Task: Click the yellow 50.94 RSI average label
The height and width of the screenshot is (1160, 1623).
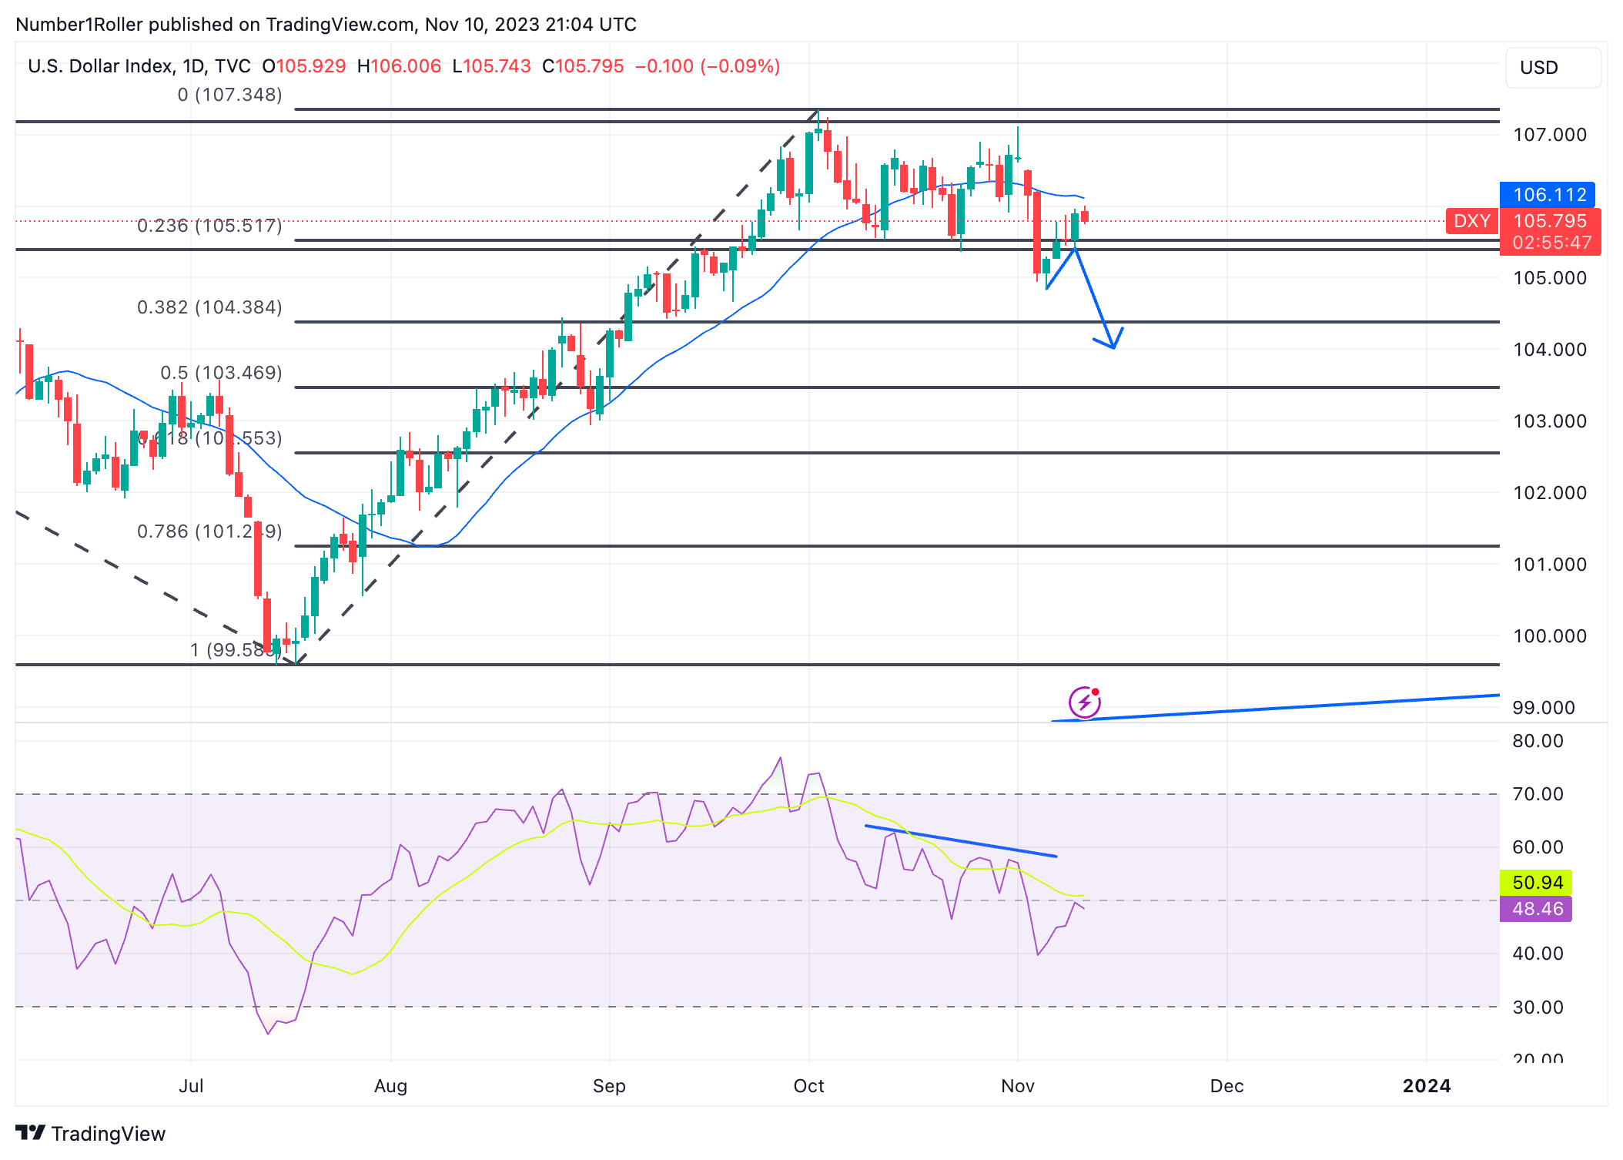Action: tap(1537, 882)
